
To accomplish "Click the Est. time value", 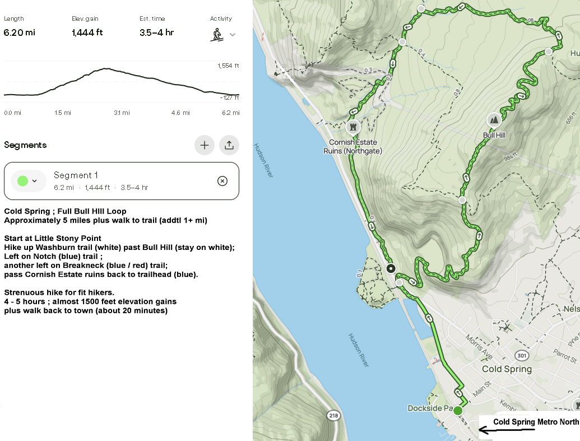I will pyautogui.click(x=157, y=33).
